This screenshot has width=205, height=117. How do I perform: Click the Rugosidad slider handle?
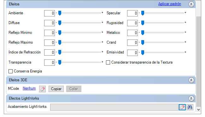143,23
